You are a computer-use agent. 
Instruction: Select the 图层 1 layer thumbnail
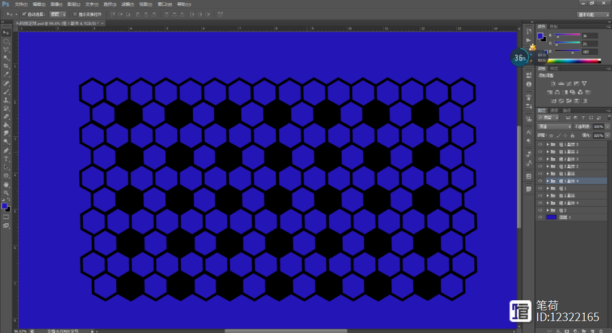click(551, 217)
